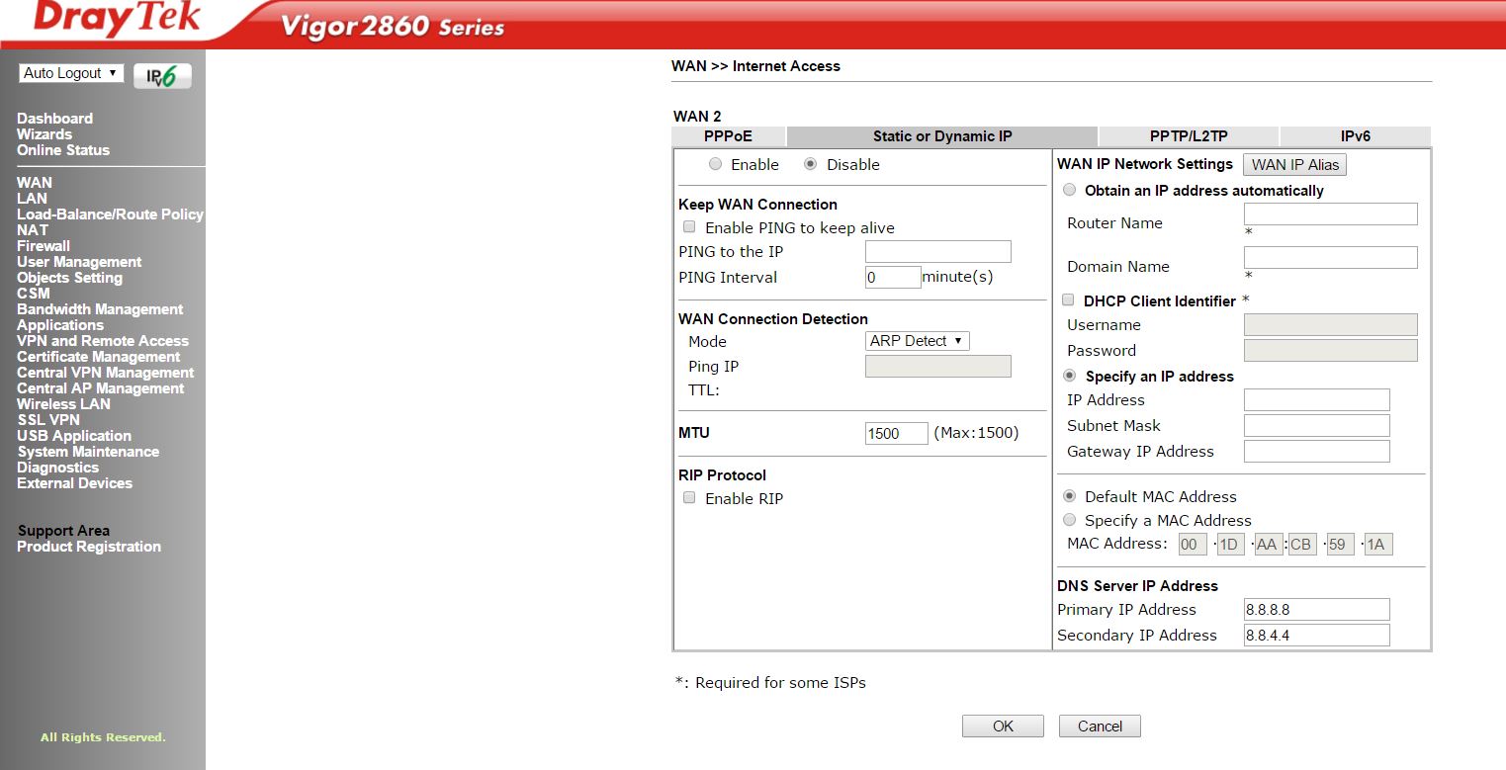Click the DrayTek logo

point(117,20)
